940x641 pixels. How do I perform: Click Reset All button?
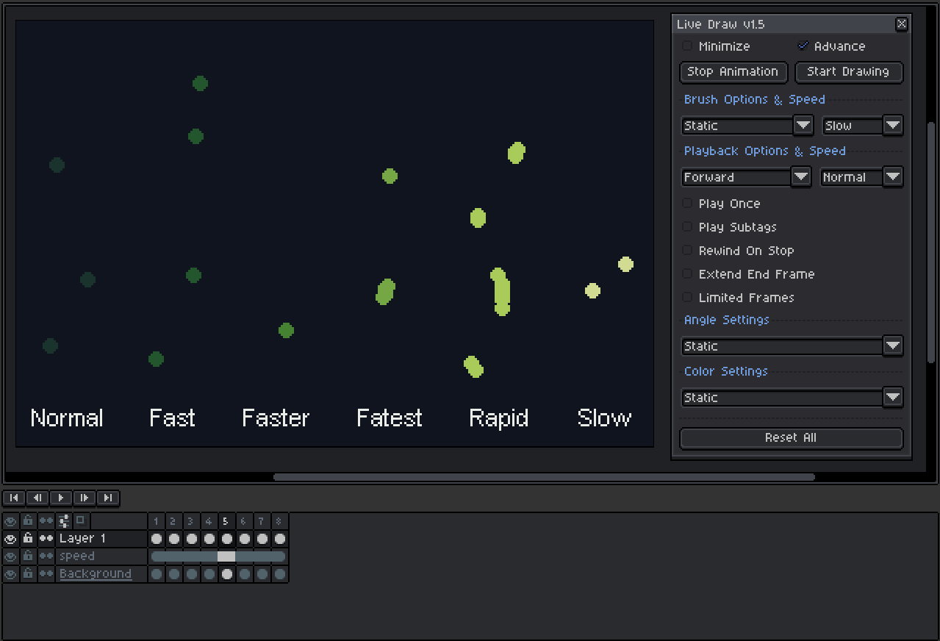[x=792, y=438]
